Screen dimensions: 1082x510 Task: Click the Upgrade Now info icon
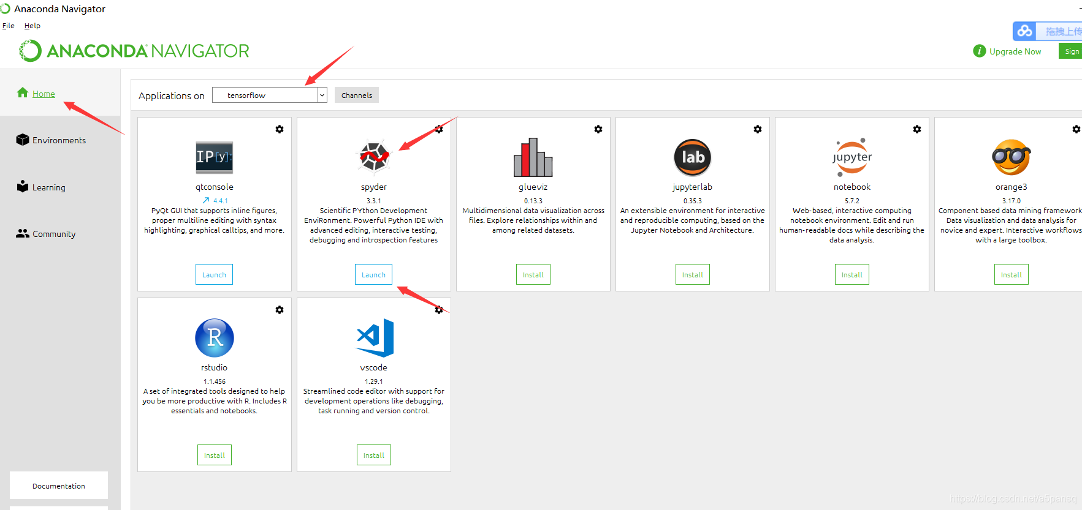coord(980,51)
